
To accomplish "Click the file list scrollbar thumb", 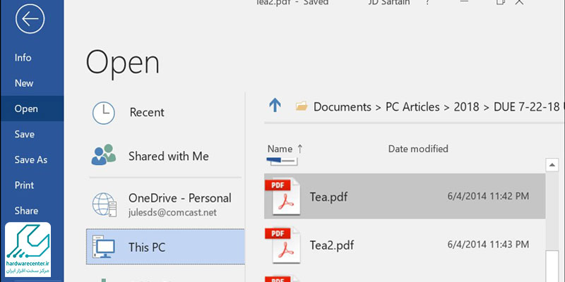I will pos(552,266).
